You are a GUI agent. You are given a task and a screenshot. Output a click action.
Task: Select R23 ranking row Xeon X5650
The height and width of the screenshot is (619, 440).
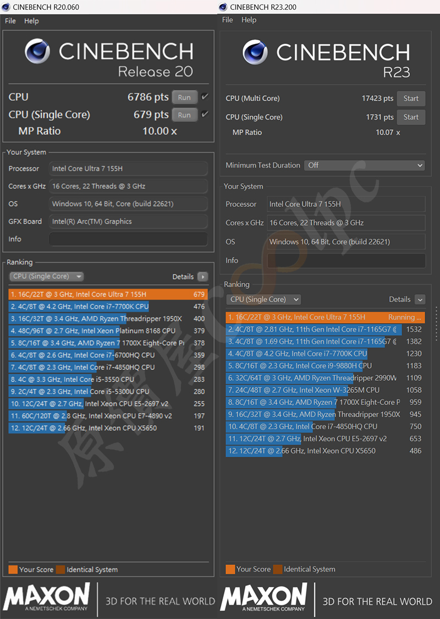pyautogui.click(x=325, y=451)
